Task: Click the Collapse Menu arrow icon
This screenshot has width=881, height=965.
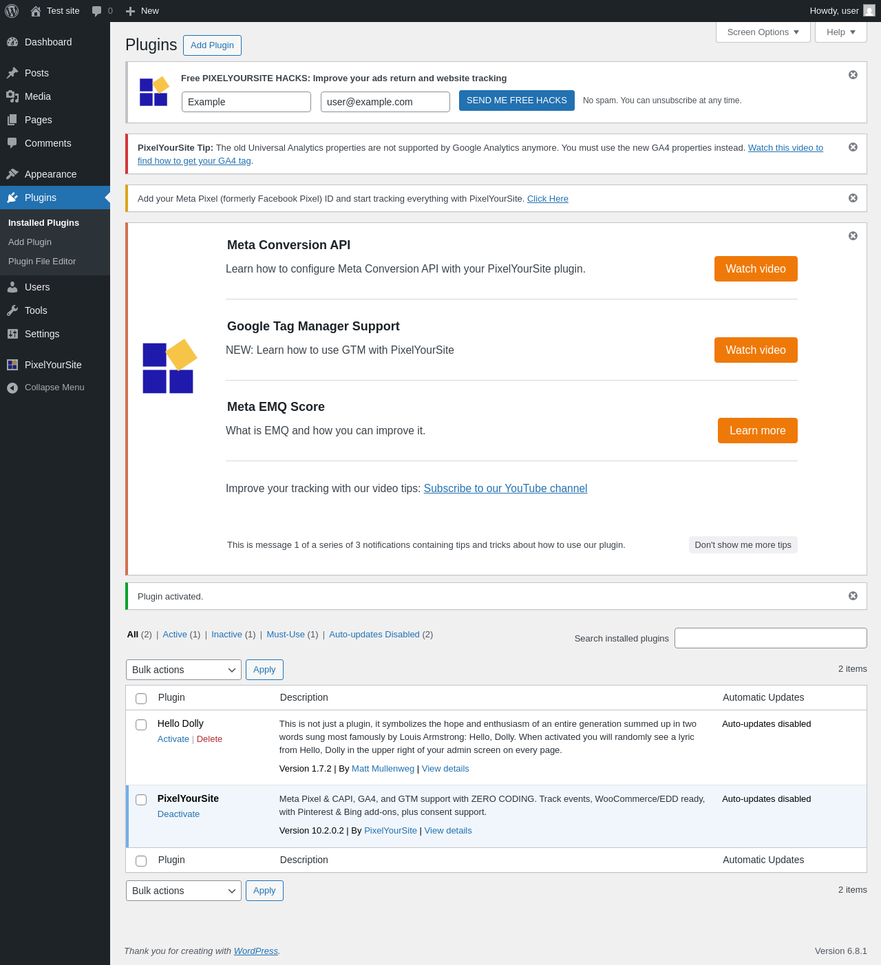Action: point(12,388)
